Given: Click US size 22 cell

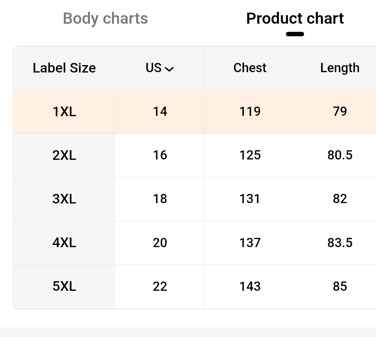Looking at the screenshot, I should point(160,286).
